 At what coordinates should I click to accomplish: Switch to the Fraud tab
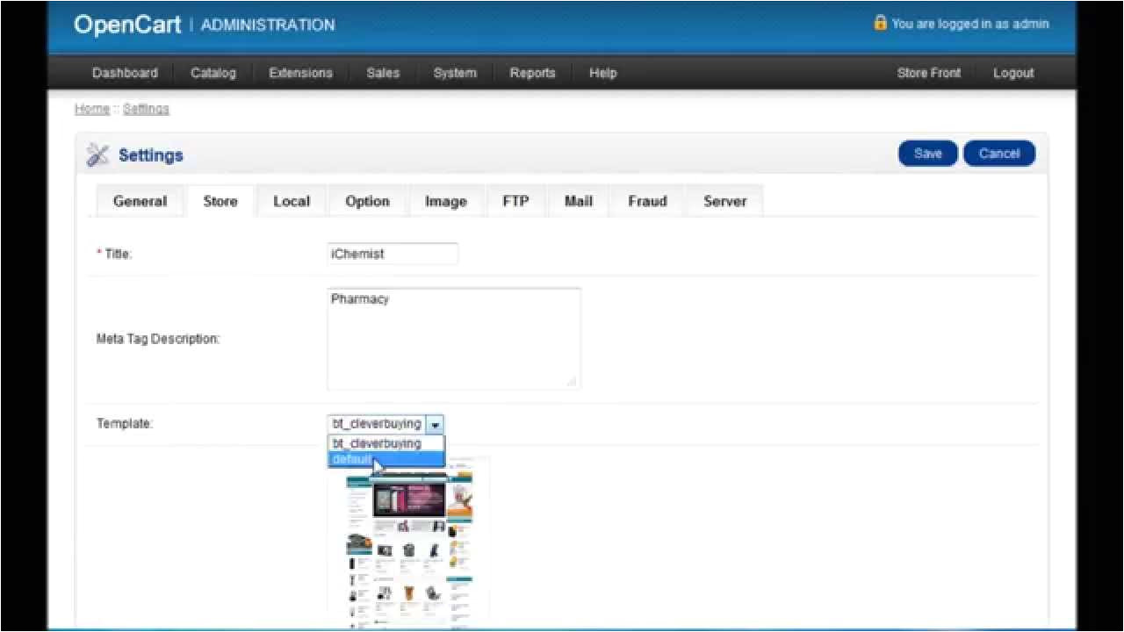(647, 201)
